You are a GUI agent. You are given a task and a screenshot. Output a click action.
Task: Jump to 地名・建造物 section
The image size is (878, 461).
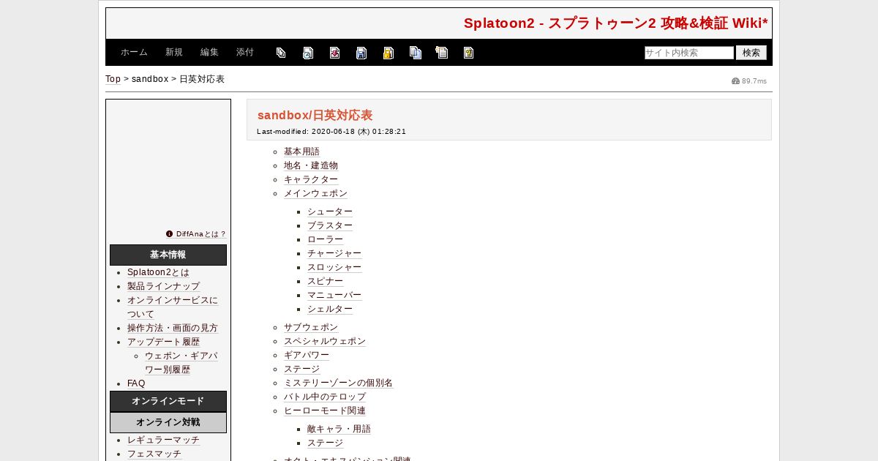(311, 165)
